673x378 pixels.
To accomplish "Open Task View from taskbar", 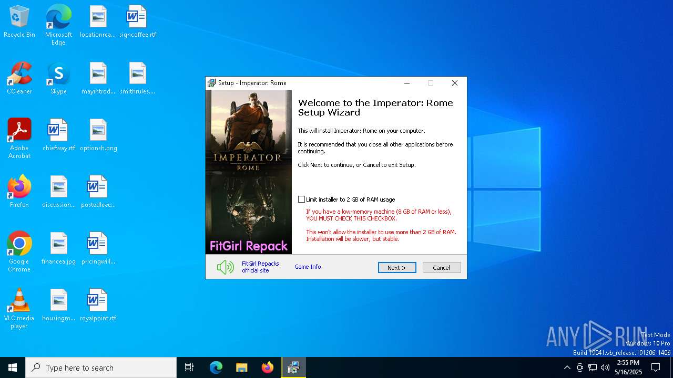I will point(189,367).
